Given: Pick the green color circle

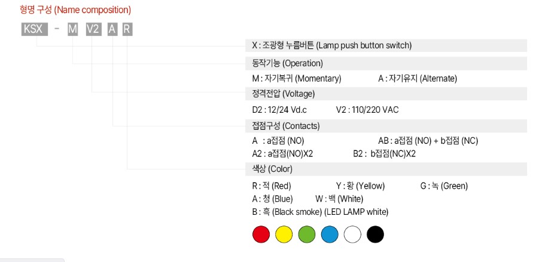Looking at the screenshot, I should point(307,235).
